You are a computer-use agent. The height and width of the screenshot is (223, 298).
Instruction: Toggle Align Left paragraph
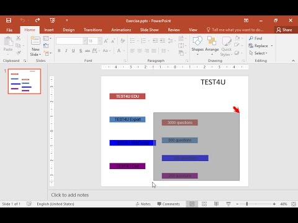(132, 51)
